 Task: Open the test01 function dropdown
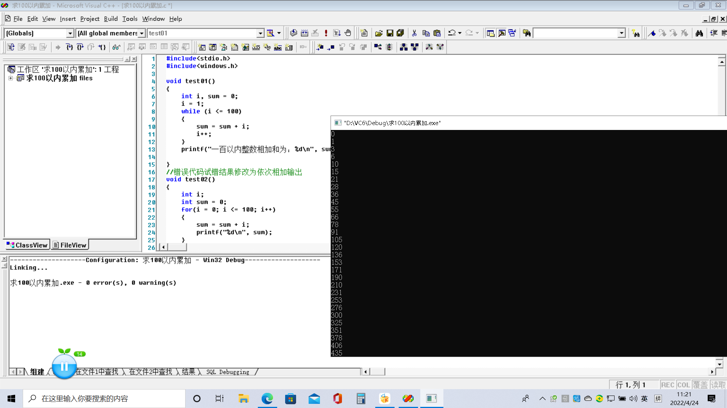click(x=261, y=33)
